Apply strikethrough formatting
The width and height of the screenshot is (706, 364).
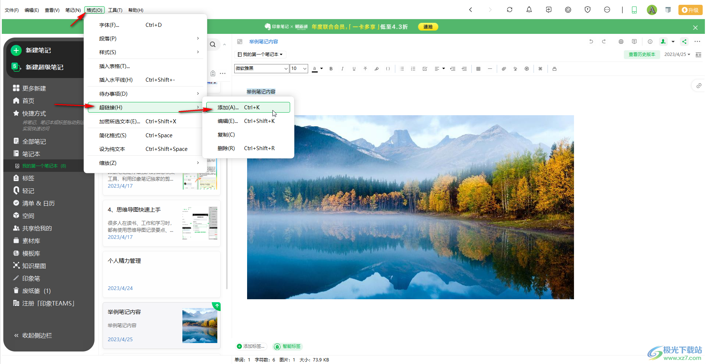pos(365,69)
